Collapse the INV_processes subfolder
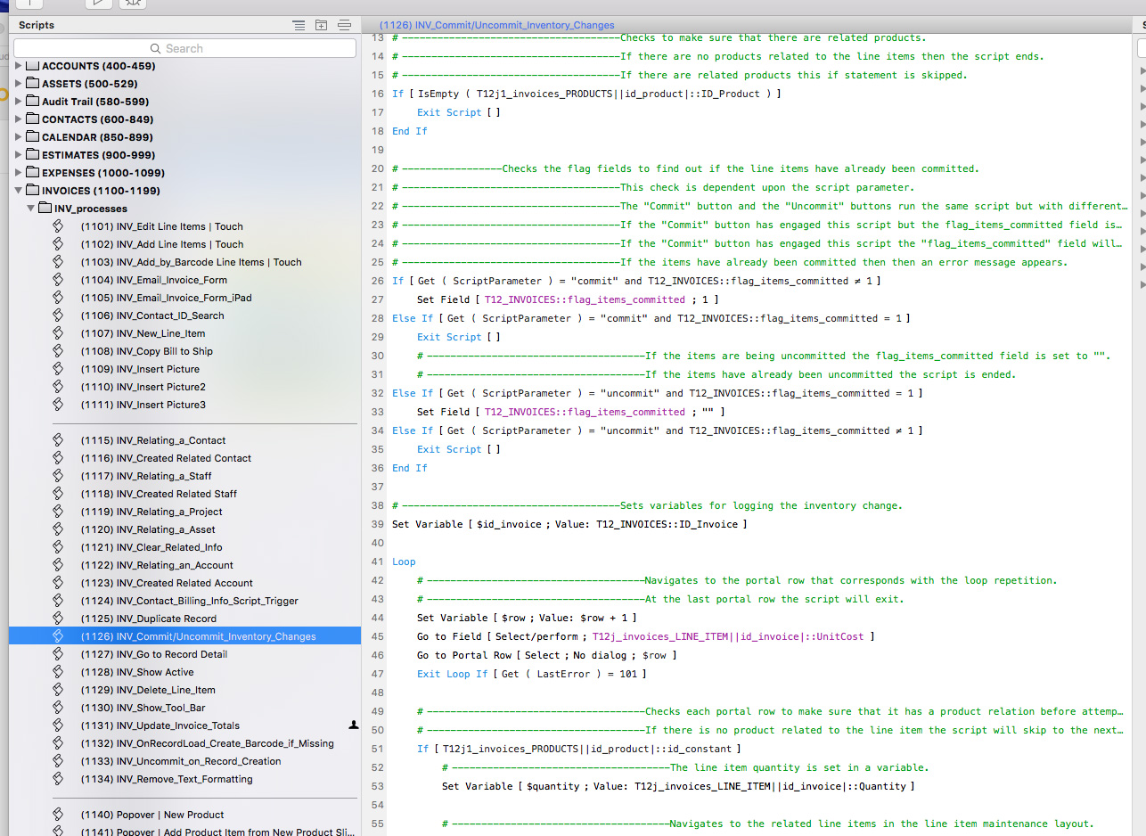 point(32,209)
